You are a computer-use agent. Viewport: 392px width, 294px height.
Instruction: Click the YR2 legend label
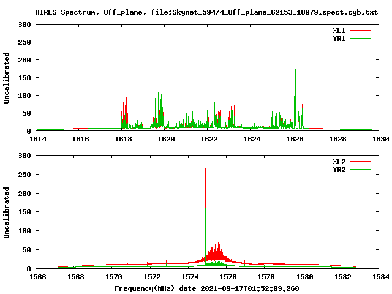point(339,170)
